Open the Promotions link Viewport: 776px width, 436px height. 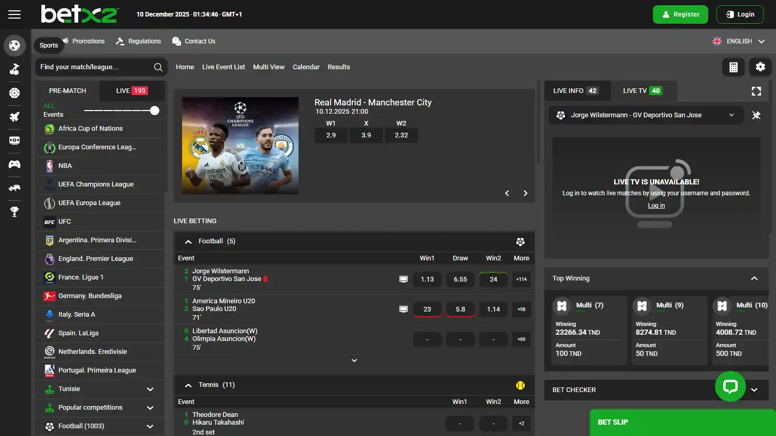(x=84, y=41)
